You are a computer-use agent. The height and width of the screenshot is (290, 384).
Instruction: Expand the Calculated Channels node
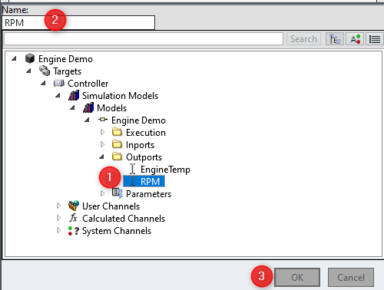click(x=58, y=218)
